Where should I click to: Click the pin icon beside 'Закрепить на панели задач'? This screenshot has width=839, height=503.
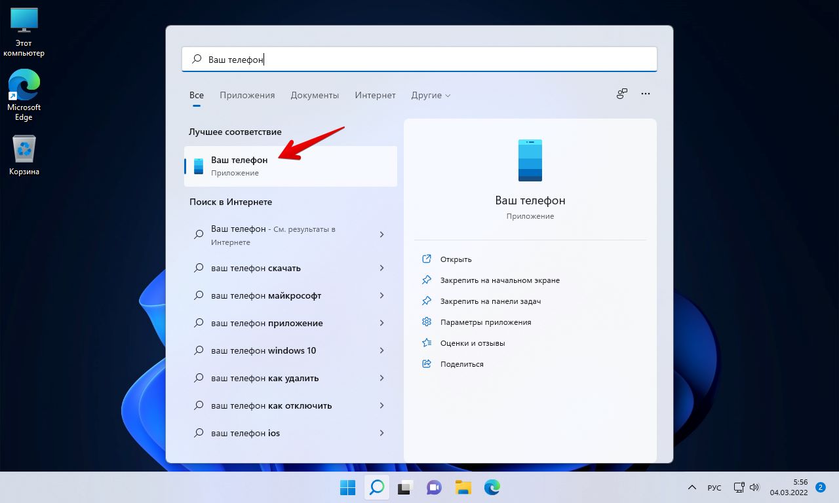pos(427,301)
